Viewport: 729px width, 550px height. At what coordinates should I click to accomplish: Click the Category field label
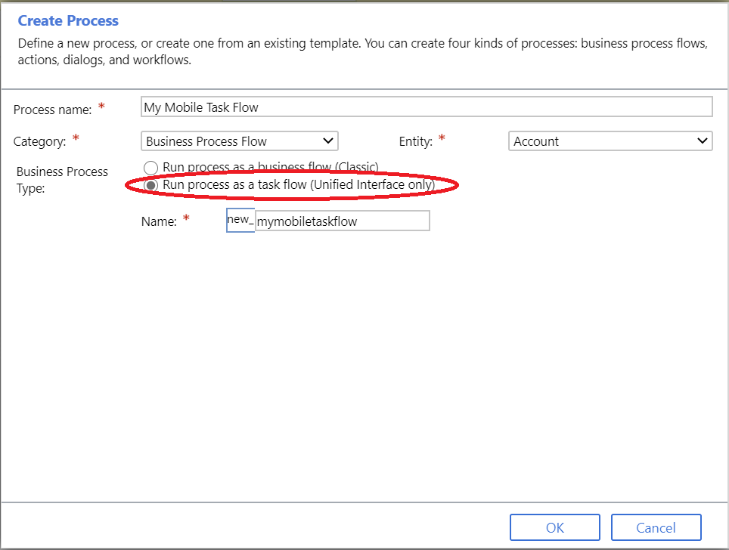[39, 141]
